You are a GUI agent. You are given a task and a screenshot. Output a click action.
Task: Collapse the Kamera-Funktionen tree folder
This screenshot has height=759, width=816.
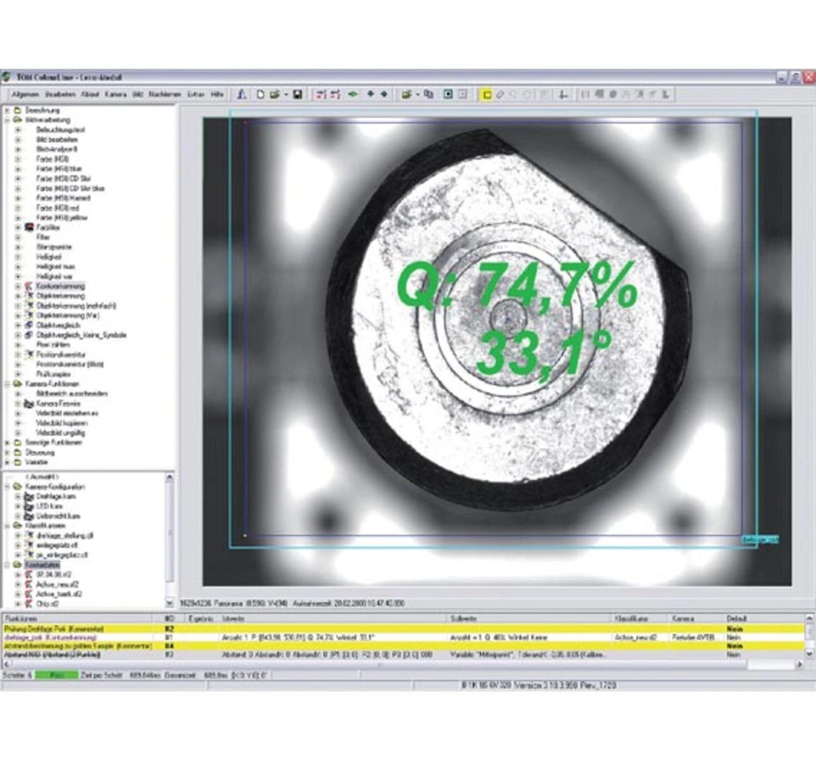(x=7, y=384)
